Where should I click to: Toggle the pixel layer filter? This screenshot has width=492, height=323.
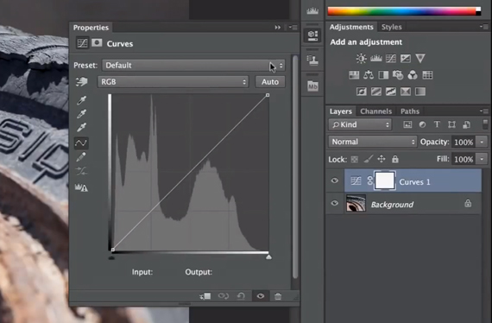click(x=407, y=124)
